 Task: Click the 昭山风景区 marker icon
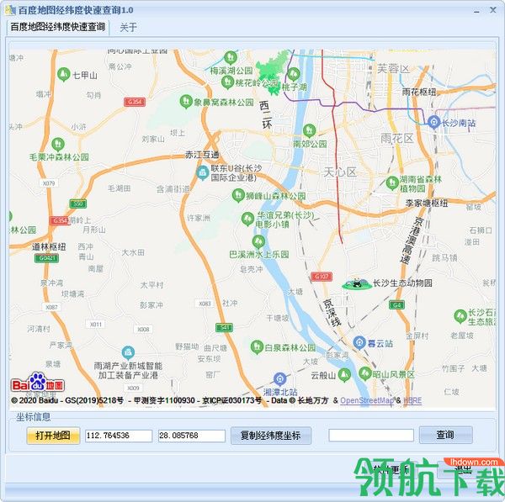pos(365,373)
